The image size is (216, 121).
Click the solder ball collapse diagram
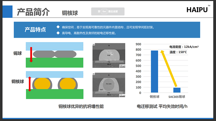(54, 55)
